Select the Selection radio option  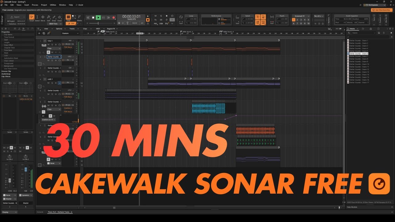pyautogui.click(x=12, y=24)
